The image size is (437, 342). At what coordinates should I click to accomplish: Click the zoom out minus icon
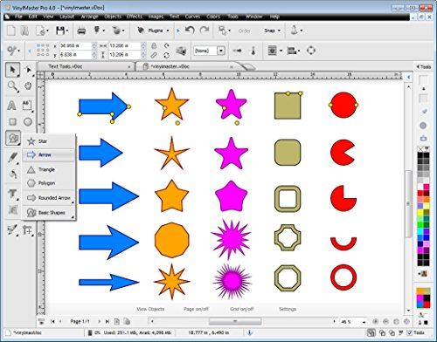click(x=385, y=322)
